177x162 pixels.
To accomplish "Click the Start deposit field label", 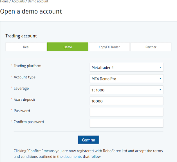I will tap(24, 100).
